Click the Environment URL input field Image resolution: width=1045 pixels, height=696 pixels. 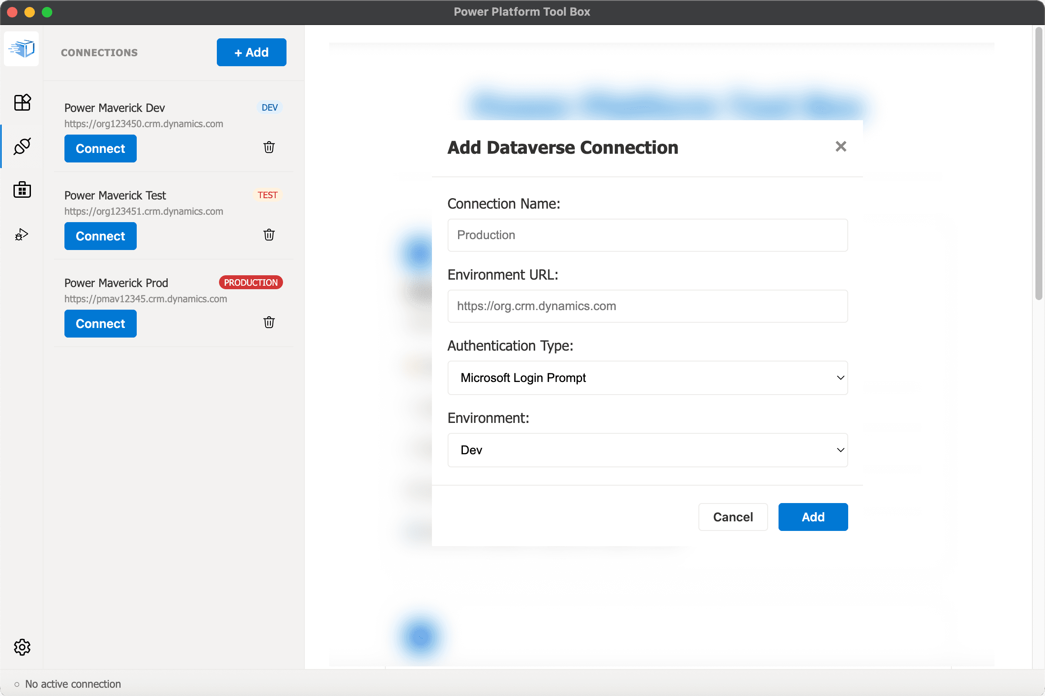point(647,306)
